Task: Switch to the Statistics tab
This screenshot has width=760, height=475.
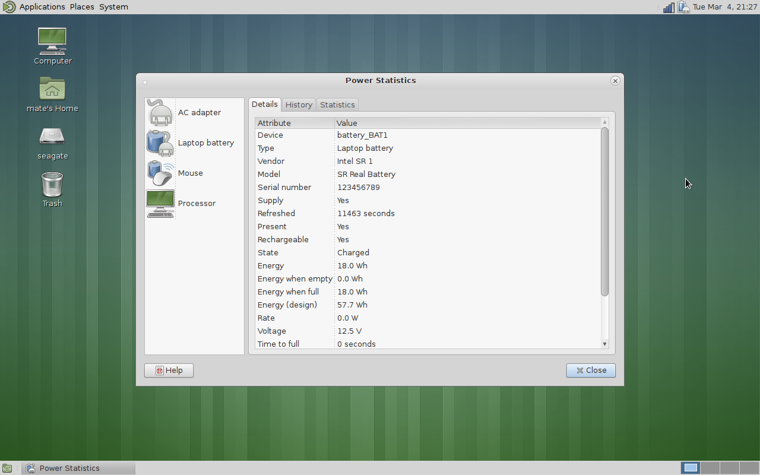Action: pos(337,104)
